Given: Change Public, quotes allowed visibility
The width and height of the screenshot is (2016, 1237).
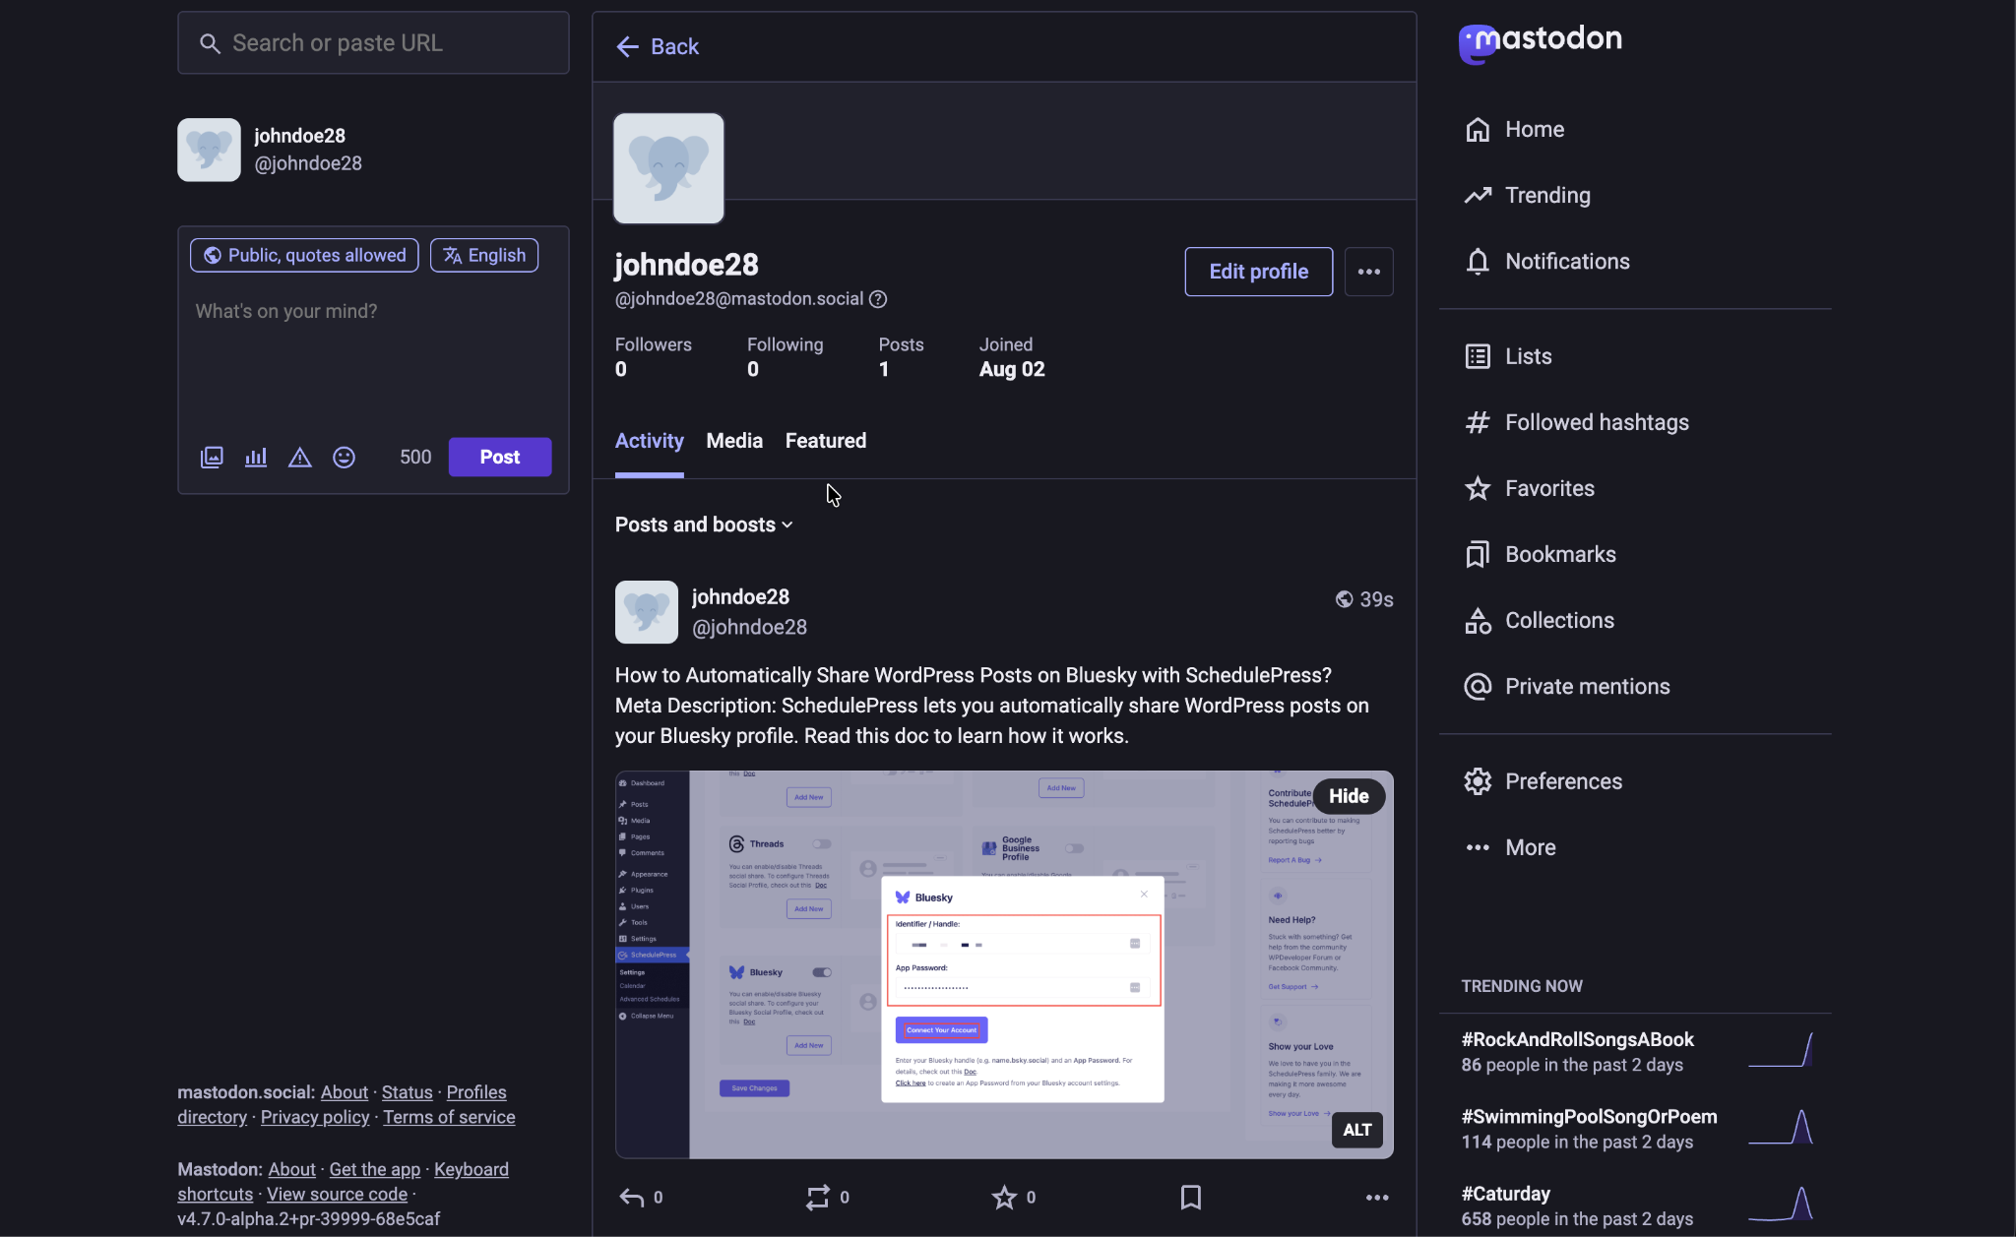Looking at the screenshot, I should (x=304, y=256).
